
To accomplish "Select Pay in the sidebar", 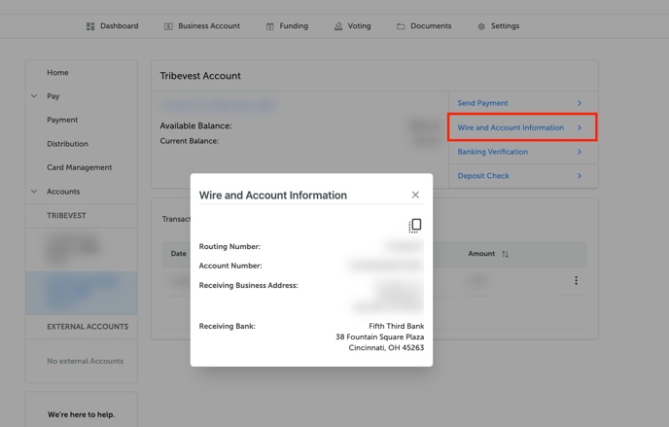I will click(x=53, y=96).
